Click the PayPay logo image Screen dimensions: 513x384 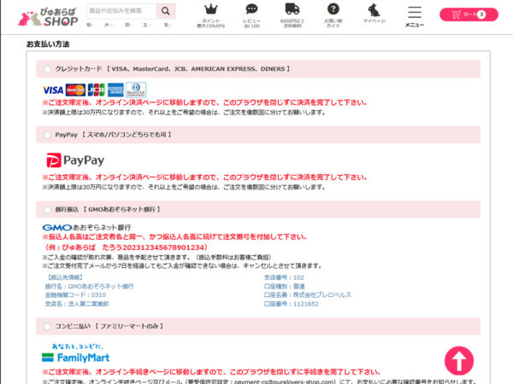point(75,160)
